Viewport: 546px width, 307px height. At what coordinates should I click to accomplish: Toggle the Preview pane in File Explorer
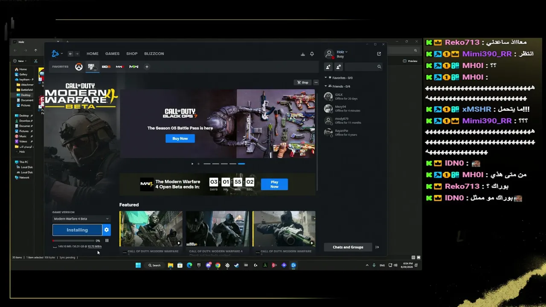coord(410,61)
